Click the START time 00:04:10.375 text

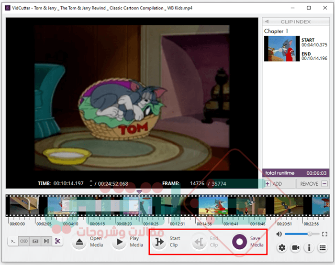tap(314, 45)
